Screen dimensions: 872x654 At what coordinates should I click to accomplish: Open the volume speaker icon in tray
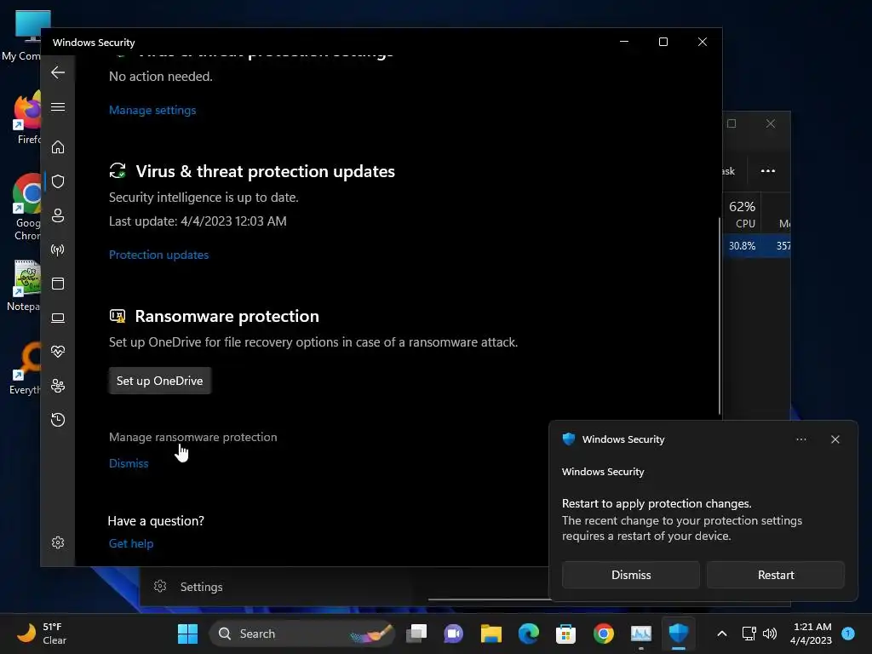pyautogui.click(x=770, y=634)
